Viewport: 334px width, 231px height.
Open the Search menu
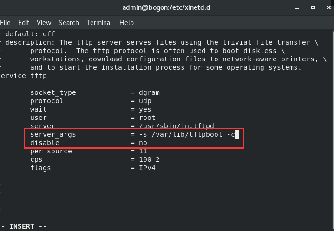pos(69,23)
